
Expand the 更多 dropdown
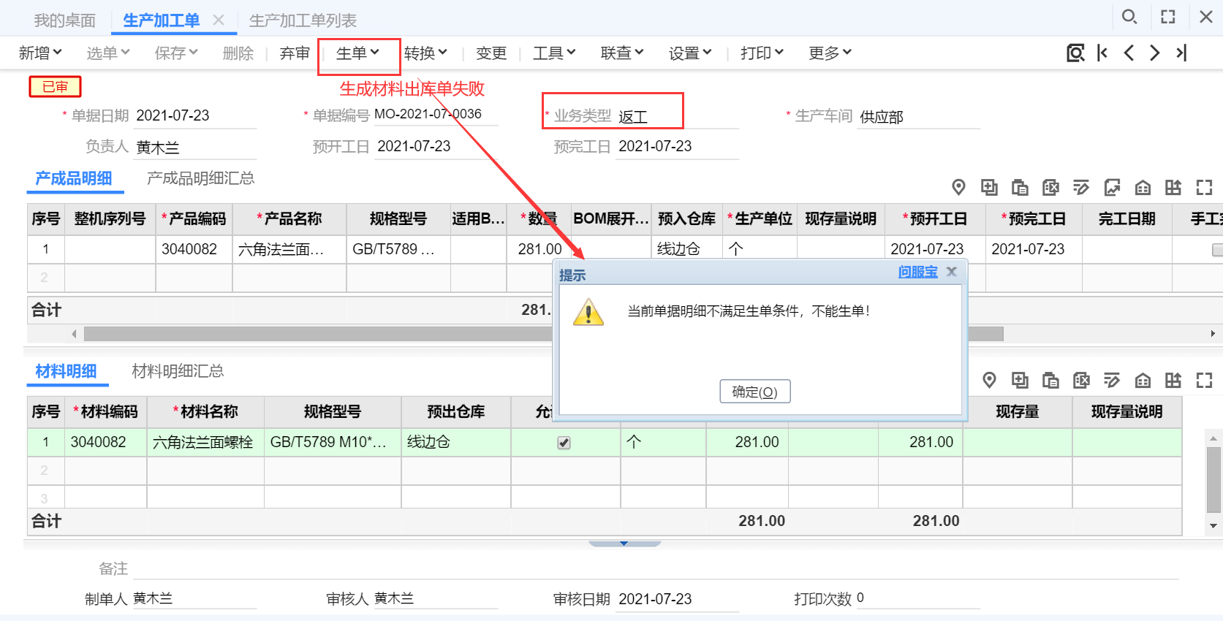830,53
